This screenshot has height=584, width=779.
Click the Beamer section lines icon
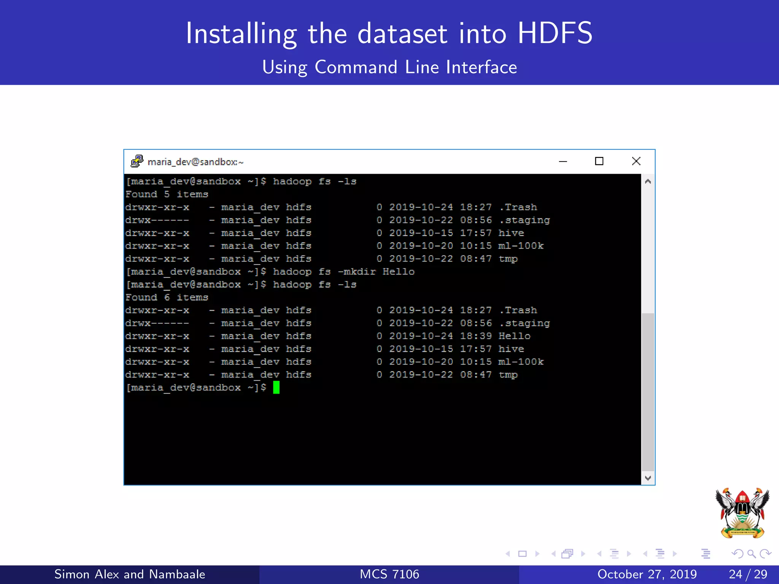660,554
